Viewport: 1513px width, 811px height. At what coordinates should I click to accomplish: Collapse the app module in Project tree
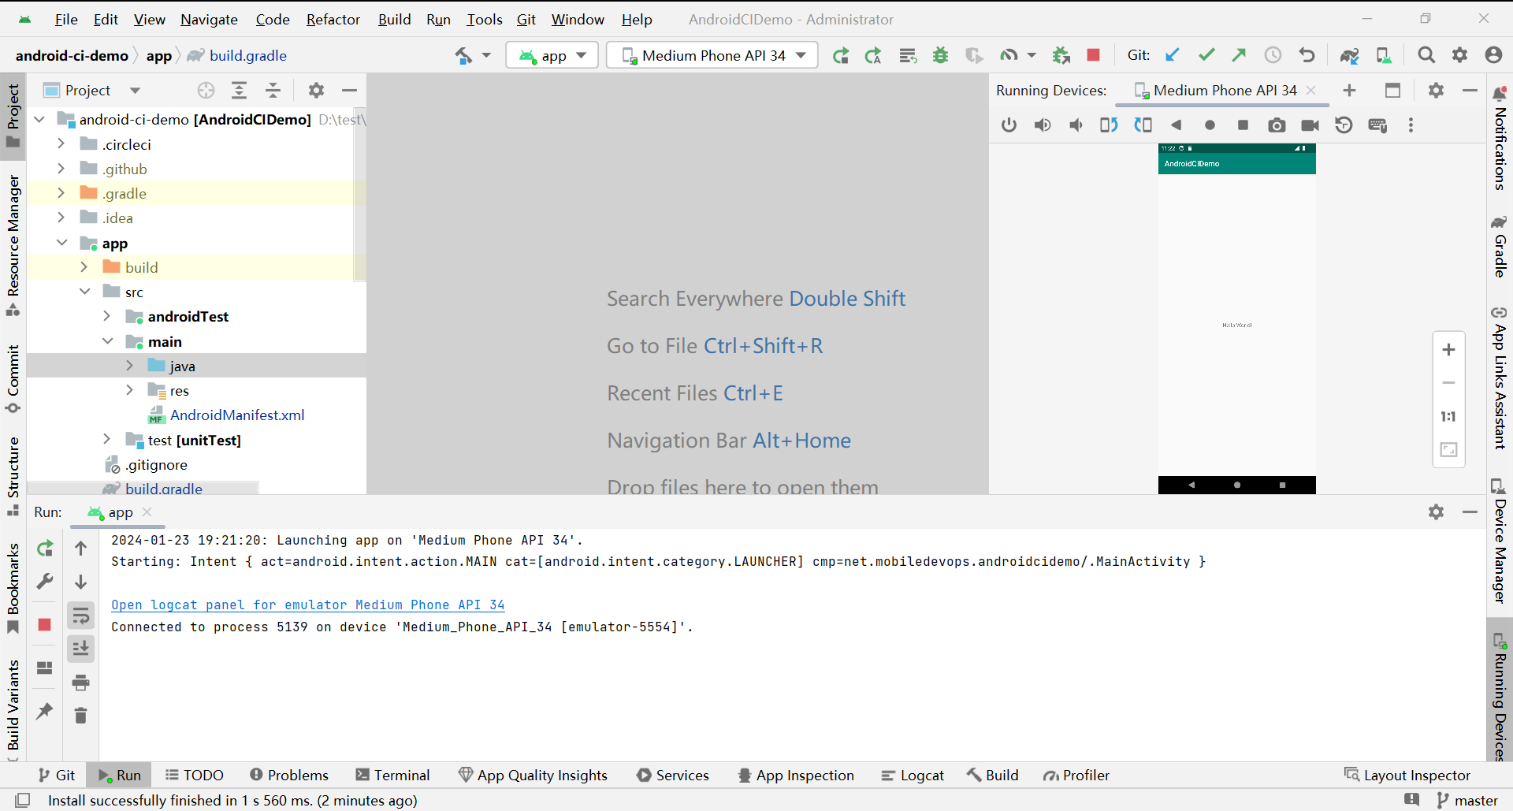[61, 243]
